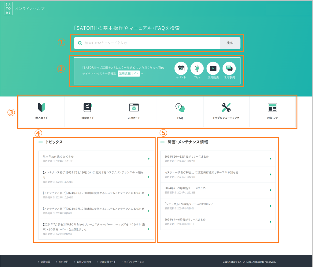Select the 応用ガイド menu label
313x267 pixels.
pyautogui.click(x=134, y=118)
